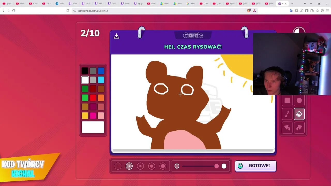Choose the smallest brush size
This screenshot has height=186, width=331.
118,166
